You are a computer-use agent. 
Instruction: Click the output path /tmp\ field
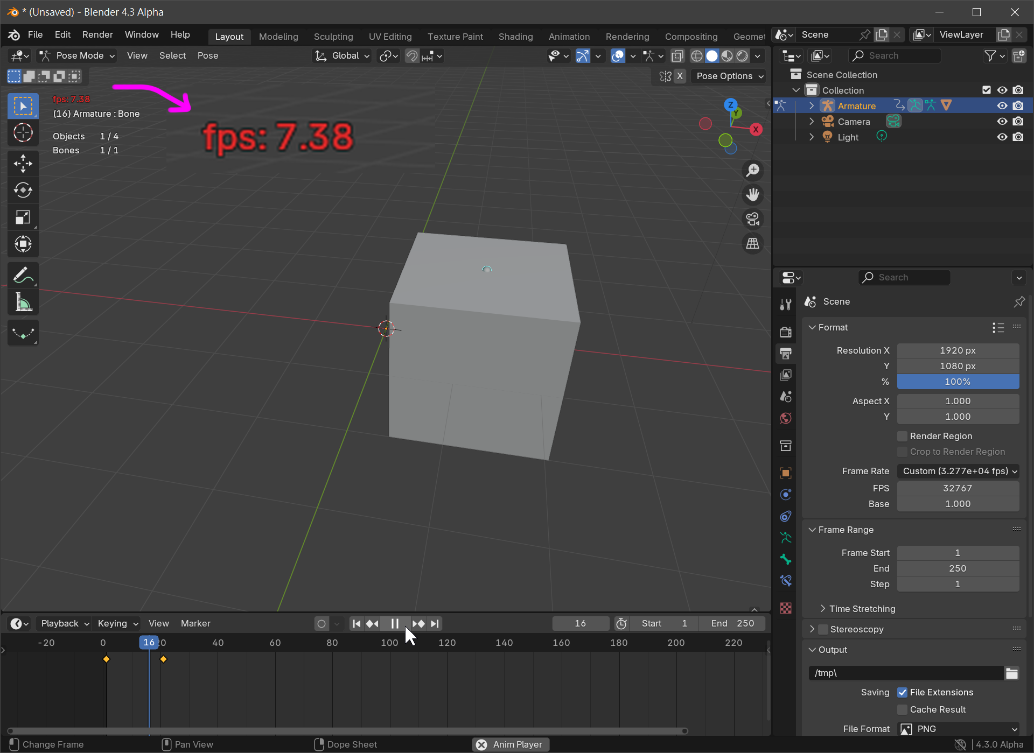(x=906, y=673)
